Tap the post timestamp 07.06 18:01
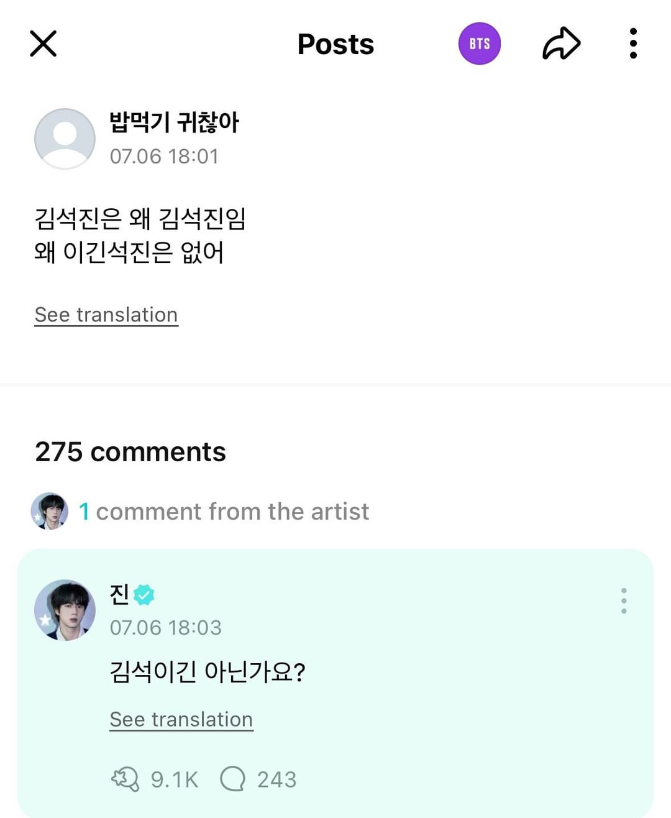 click(x=164, y=157)
